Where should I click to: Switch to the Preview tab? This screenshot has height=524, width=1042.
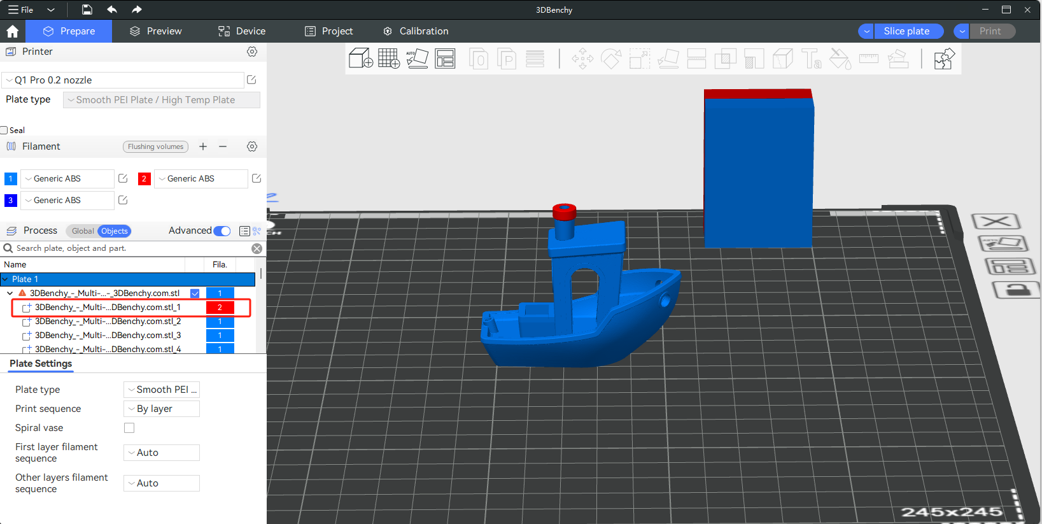tap(156, 31)
